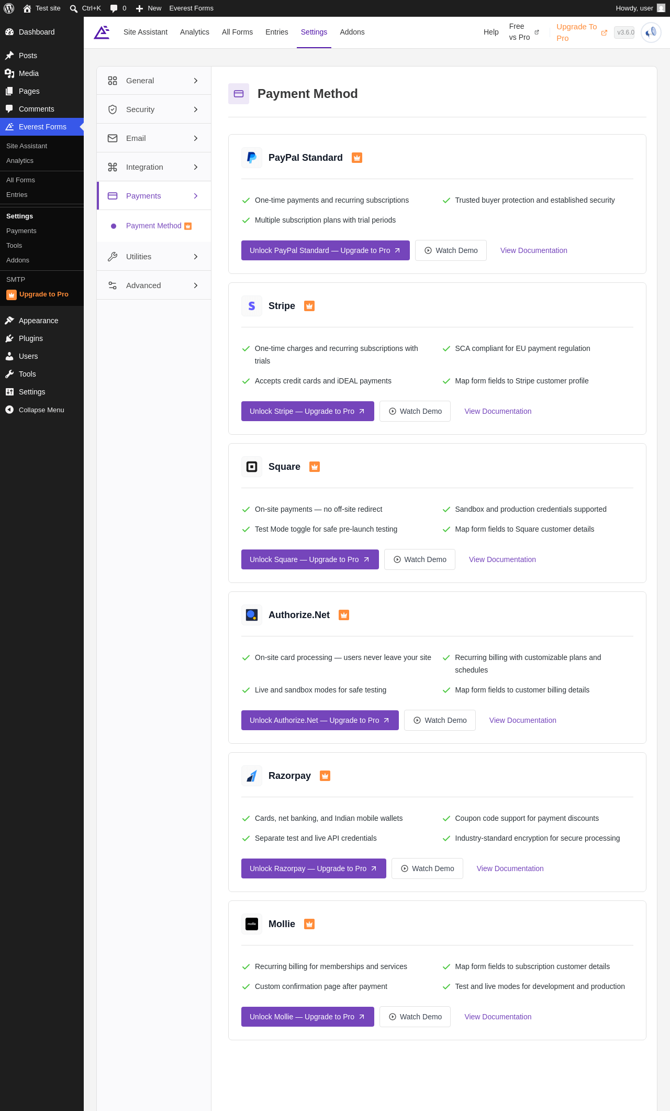
Task: Click Unlock Razorpay — Upgrade to Pro
Action: pyautogui.click(x=314, y=868)
